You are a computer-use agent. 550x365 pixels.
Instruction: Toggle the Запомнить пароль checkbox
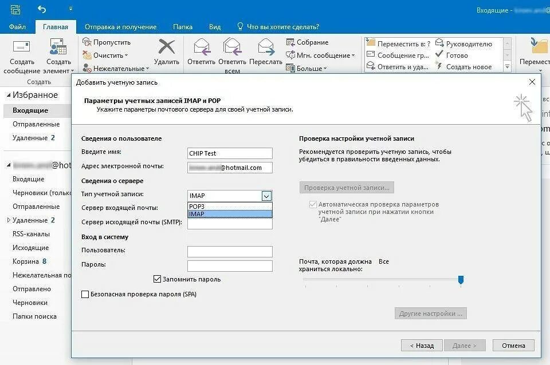[158, 279]
